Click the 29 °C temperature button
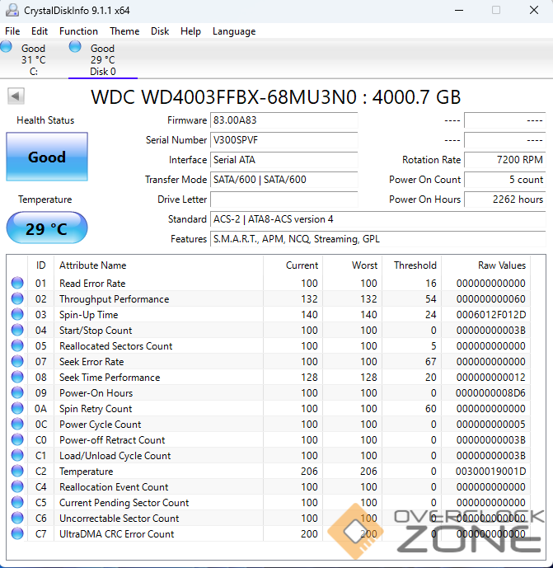This screenshot has height=568, width=553. (46, 228)
